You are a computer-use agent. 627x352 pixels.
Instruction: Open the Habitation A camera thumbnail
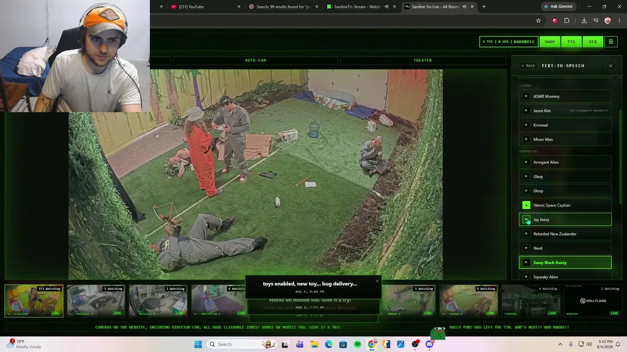218,301
